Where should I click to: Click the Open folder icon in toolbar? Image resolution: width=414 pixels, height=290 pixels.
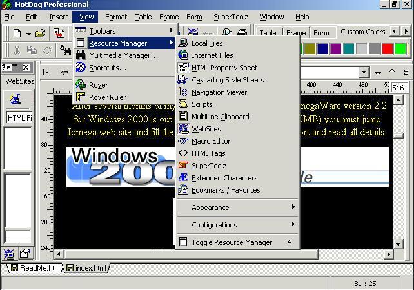click(41, 34)
